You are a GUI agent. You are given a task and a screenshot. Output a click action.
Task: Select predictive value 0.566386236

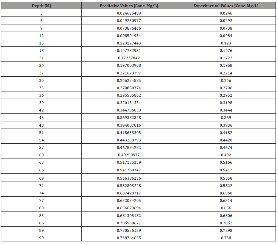coord(129,179)
